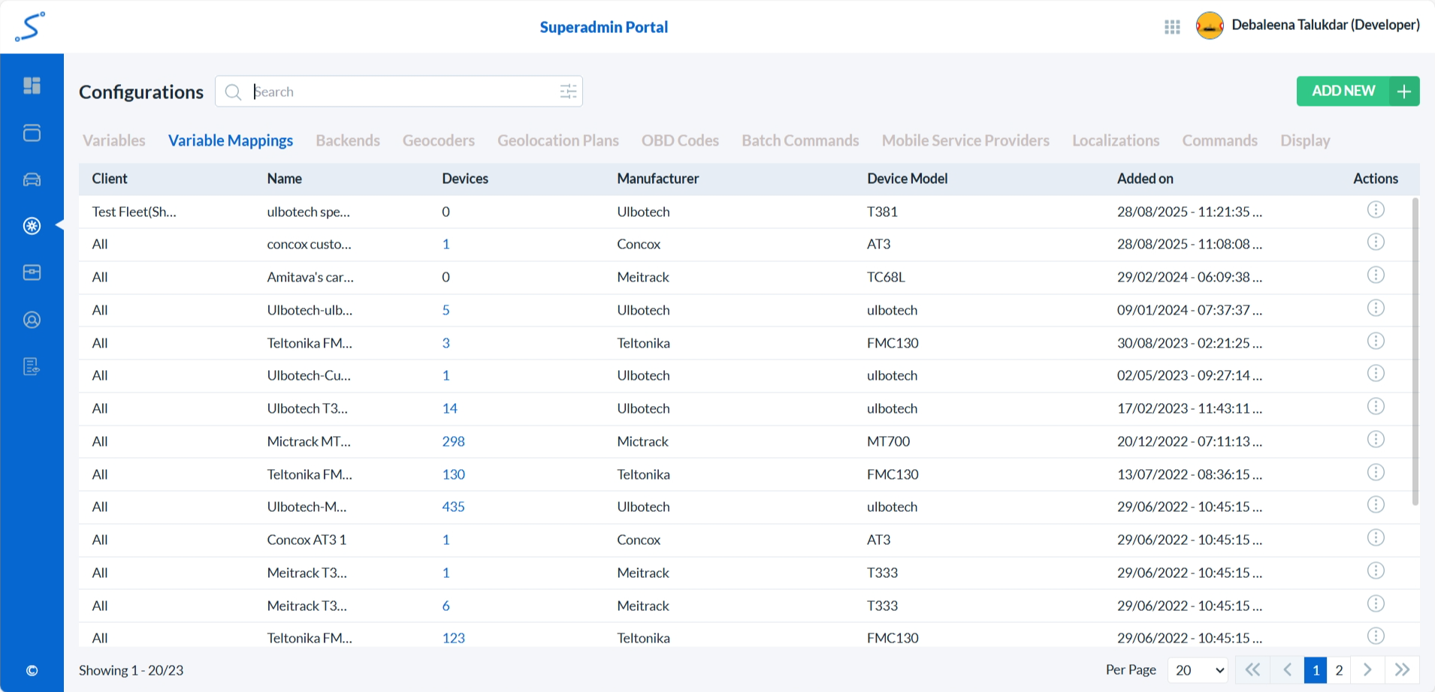
Task: Click the ADD NEW button
Action: point(1357,92)
